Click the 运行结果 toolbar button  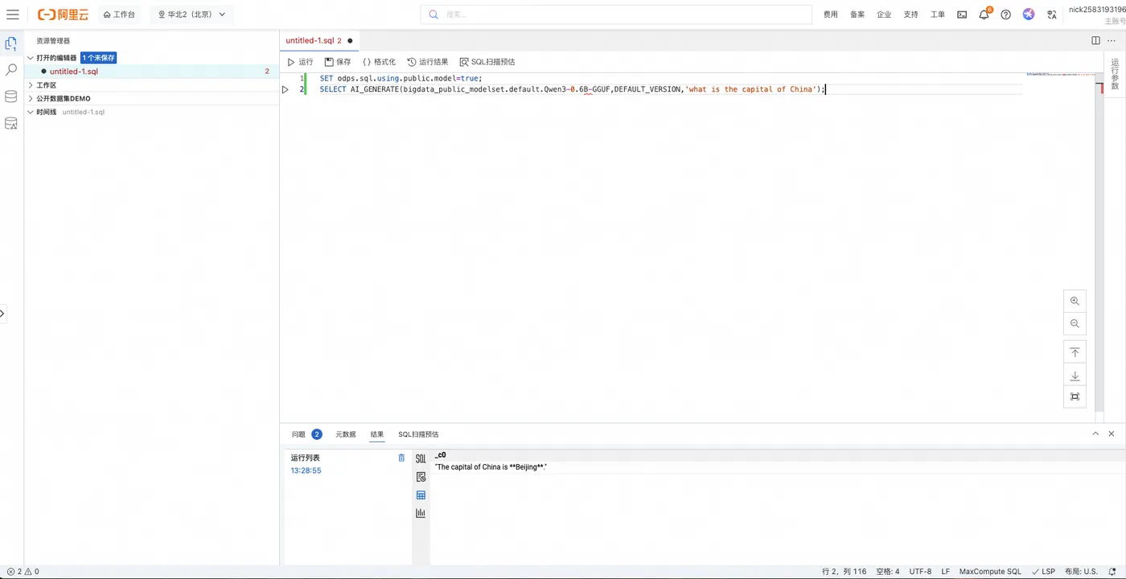pos(428,62)
